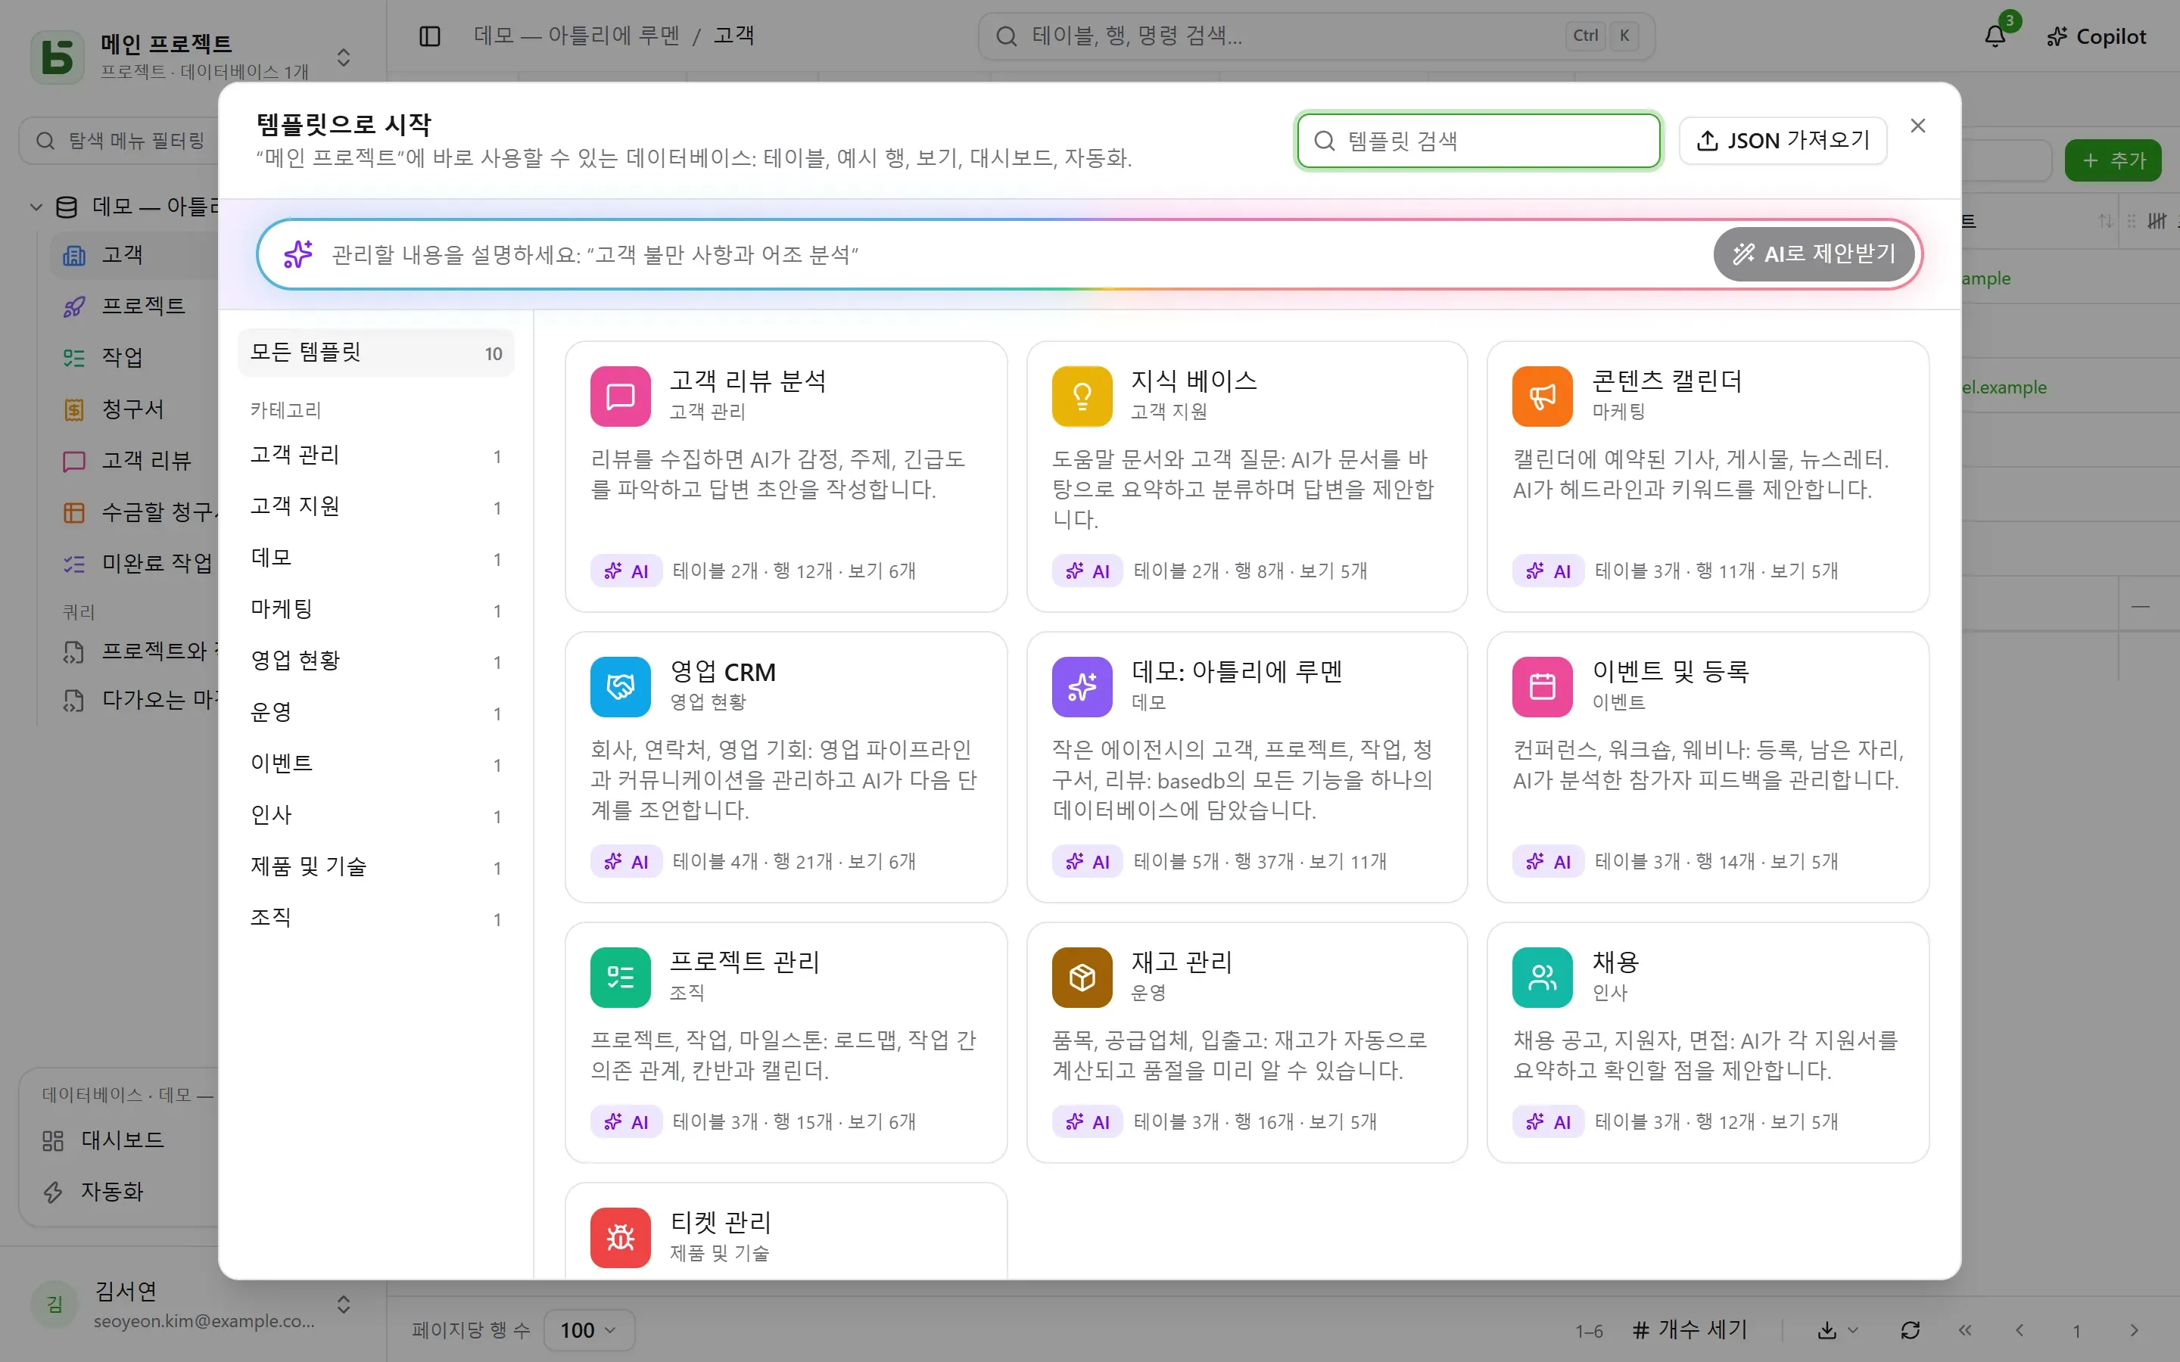Filter by 제품 및 기술 category
The image size is (2180, 1362).
pyautogui.click(x=375, y=866)
